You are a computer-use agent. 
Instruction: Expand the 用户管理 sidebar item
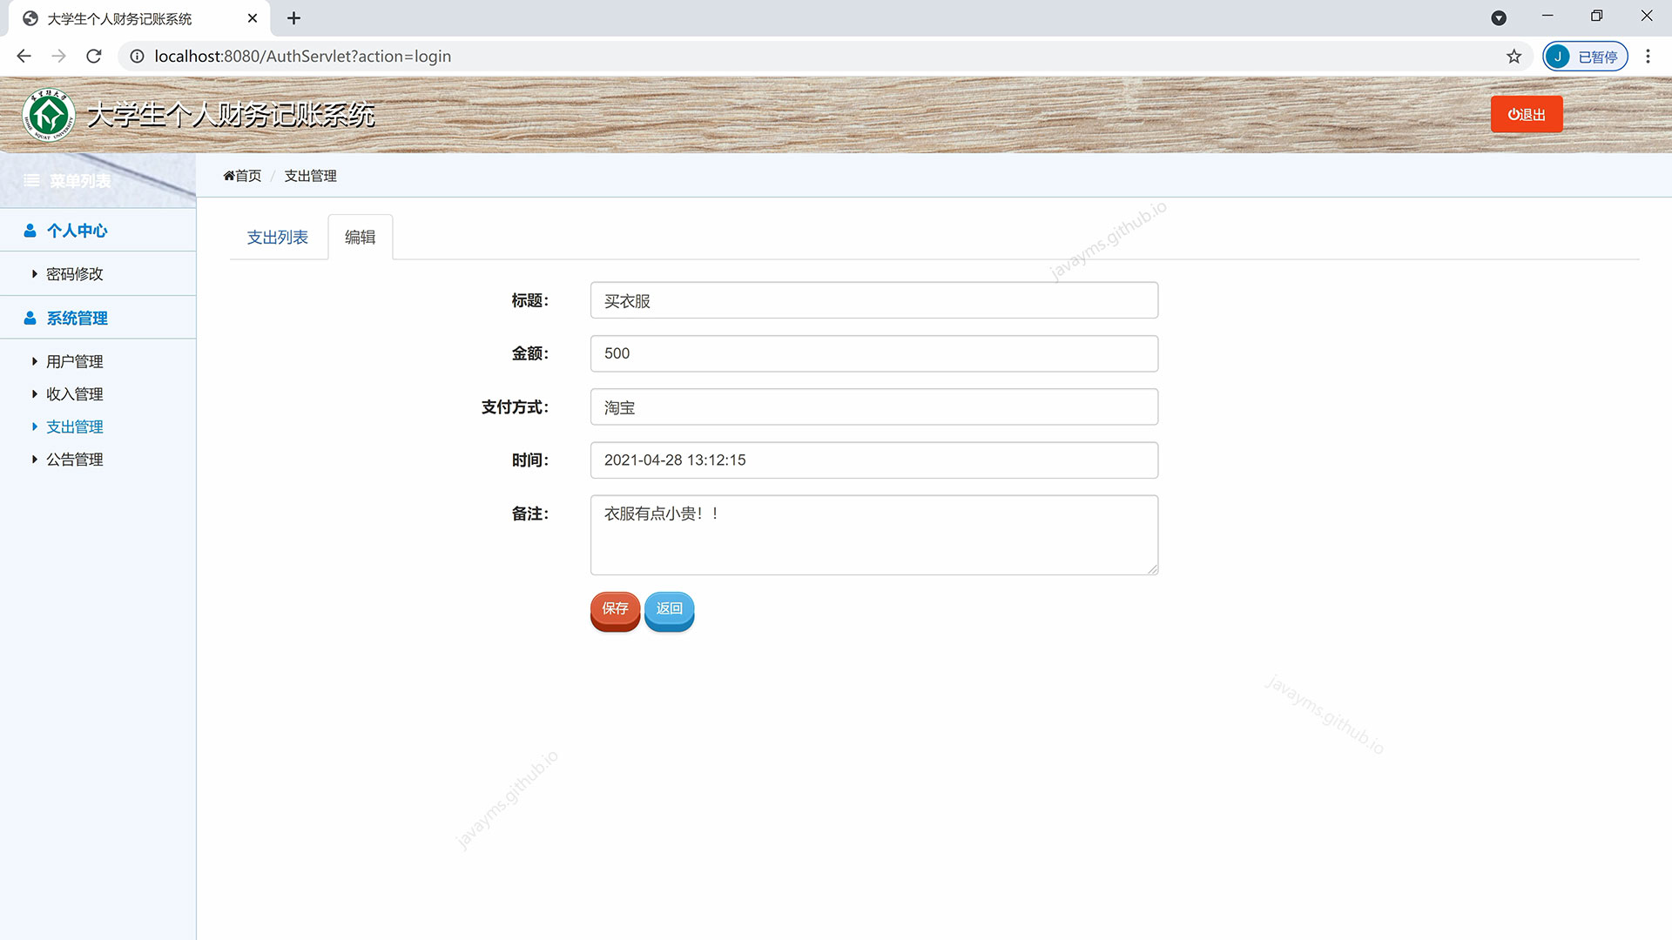pos(74,361)
